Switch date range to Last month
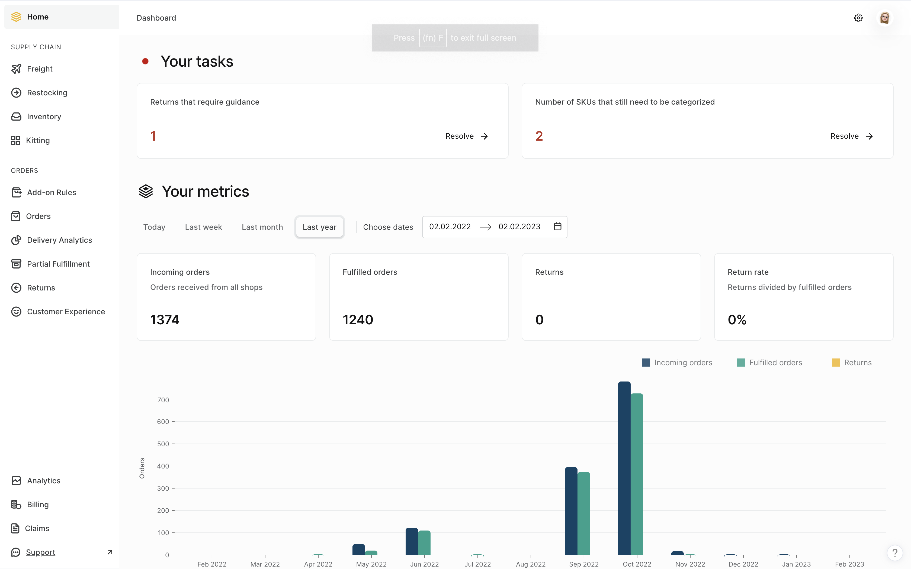Screen dimensions: 911x569 [262, 227]
